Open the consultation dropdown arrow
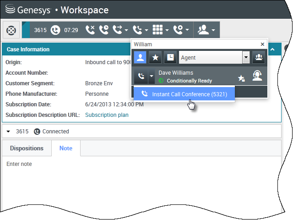The image size is (293, 220). 213,30
